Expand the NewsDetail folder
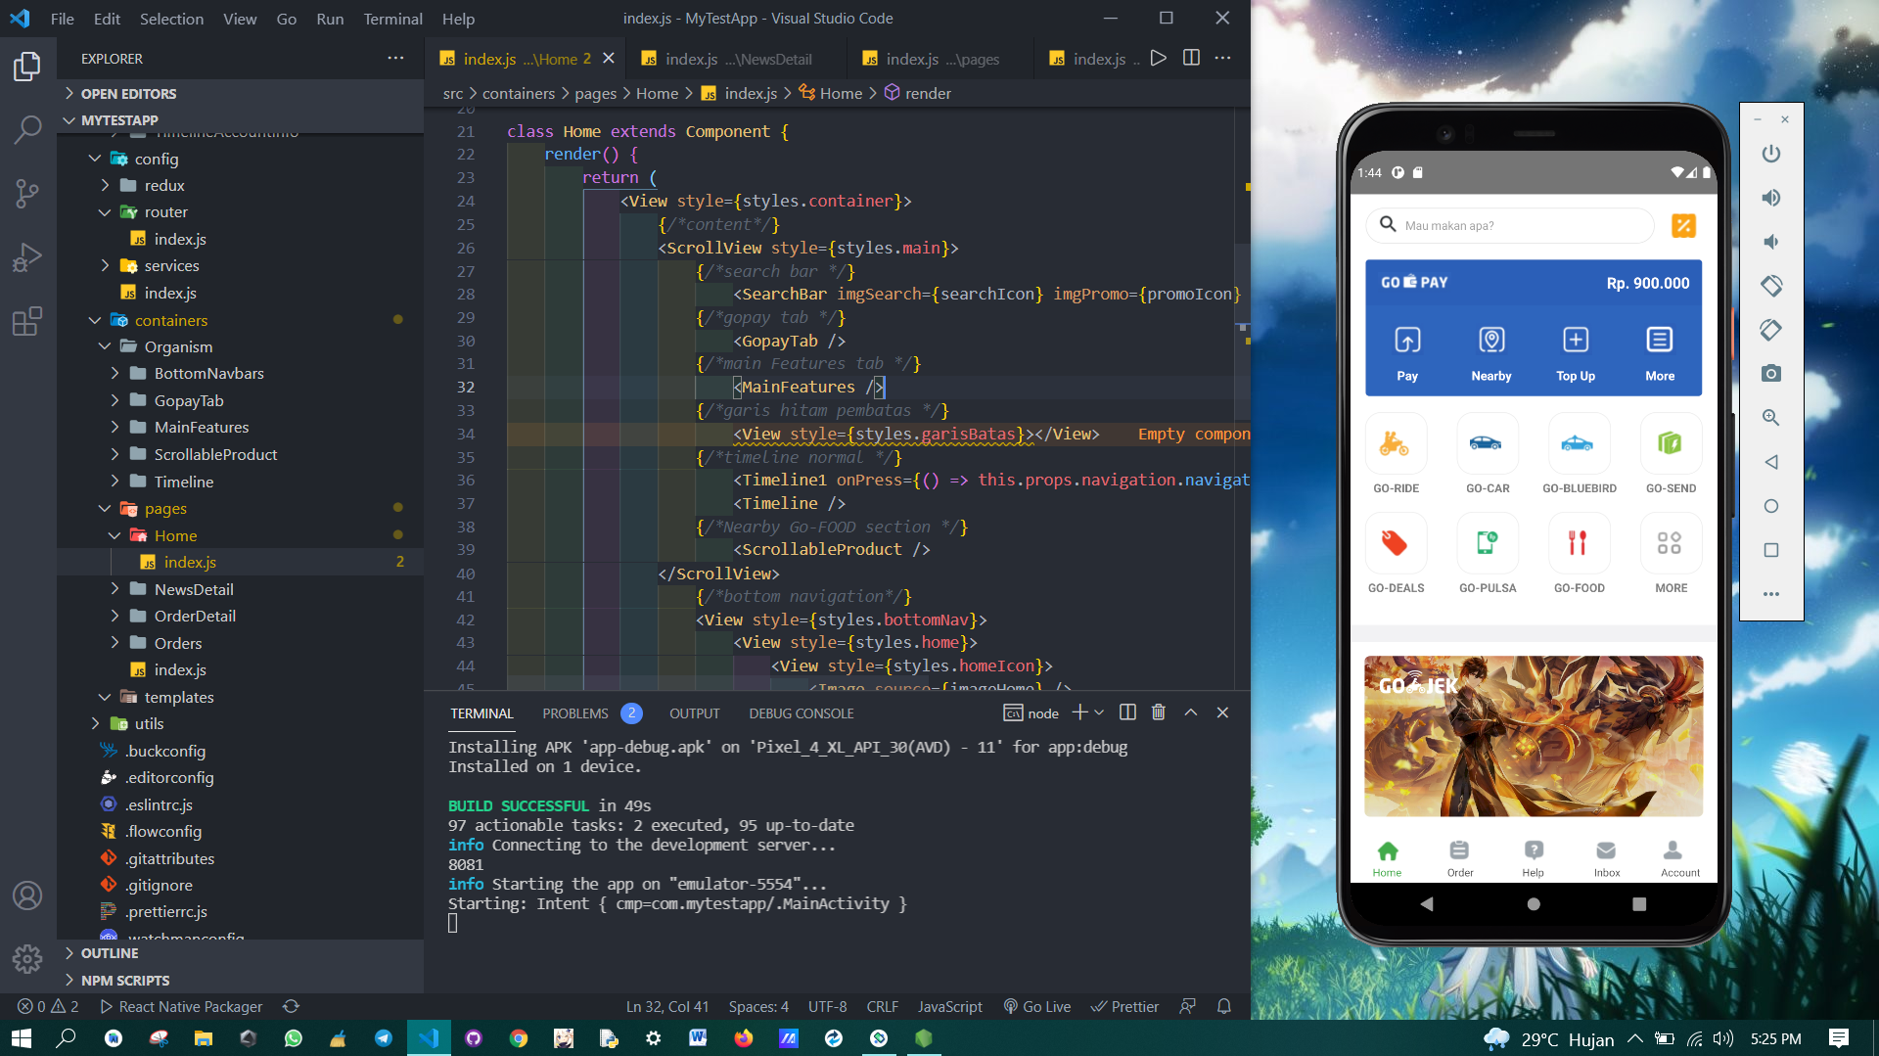Screen dimensions: 1879x1056 pos(115,589)
